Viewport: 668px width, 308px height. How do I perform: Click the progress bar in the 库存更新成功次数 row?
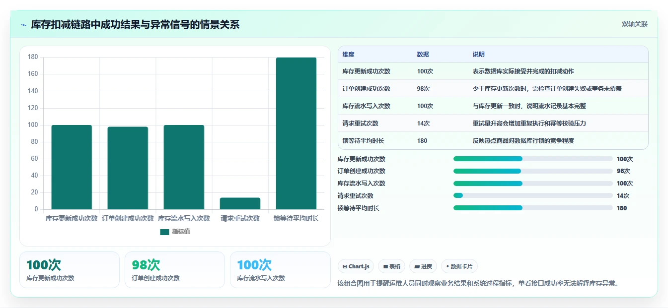[533, 159]
